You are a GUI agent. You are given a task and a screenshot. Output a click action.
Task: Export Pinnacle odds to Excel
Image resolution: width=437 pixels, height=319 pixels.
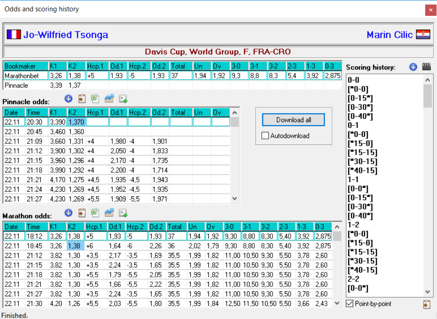[x=95, y=99]
